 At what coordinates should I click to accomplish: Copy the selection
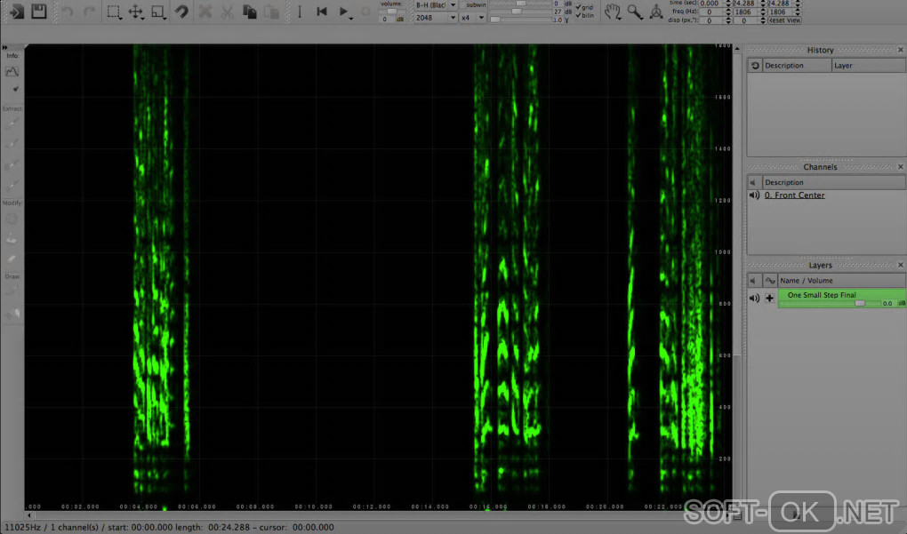(249, 12)
